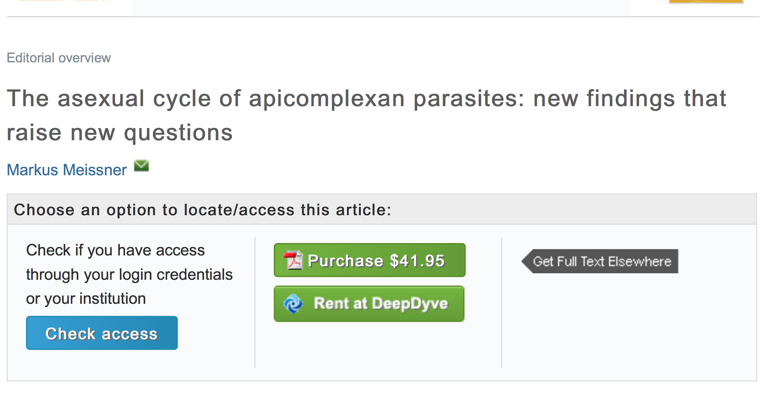Purchase the article for $41.95
The image size is (764, 396).
point(376,260)
